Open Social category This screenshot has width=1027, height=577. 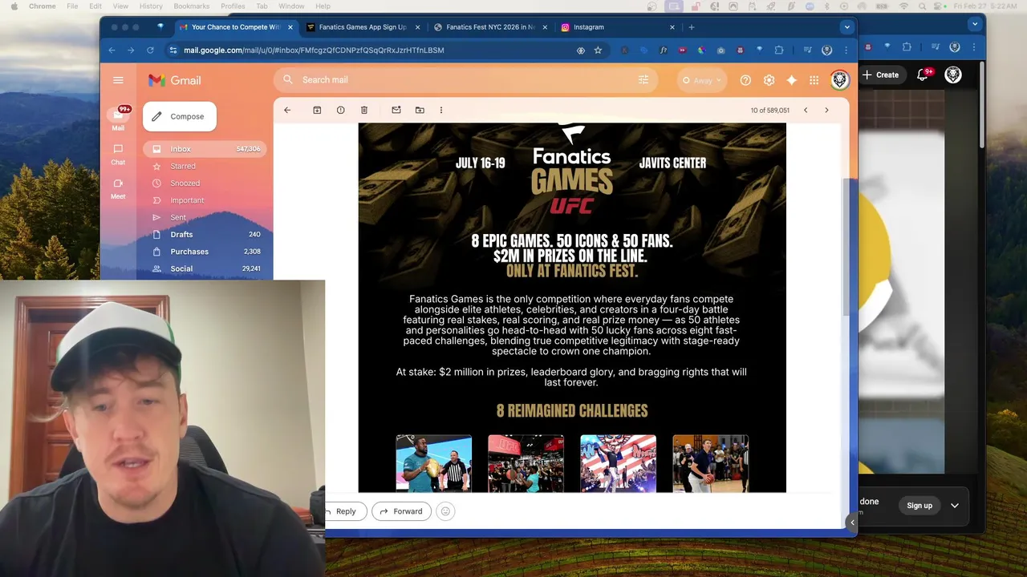coord(205,268)
